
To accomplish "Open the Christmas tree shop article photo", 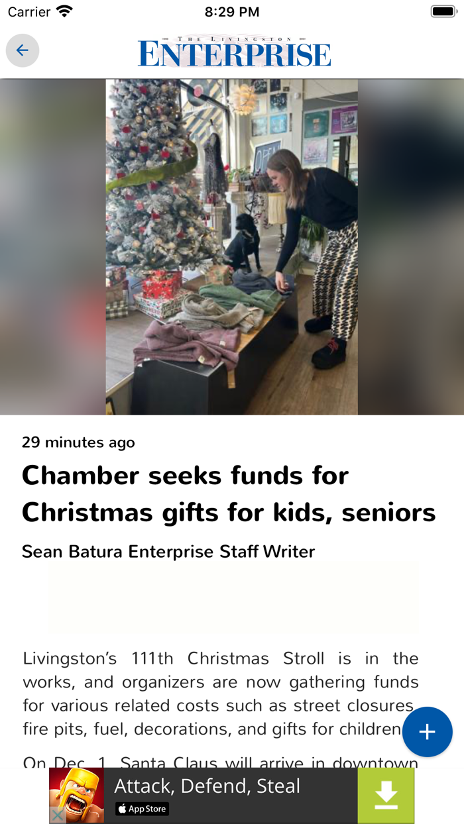I will tap(232, 247).
